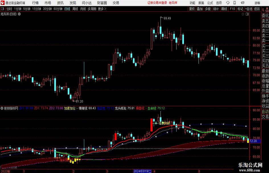Click the ZD2: 73.08 indicator value

click(x=56, y=108)
